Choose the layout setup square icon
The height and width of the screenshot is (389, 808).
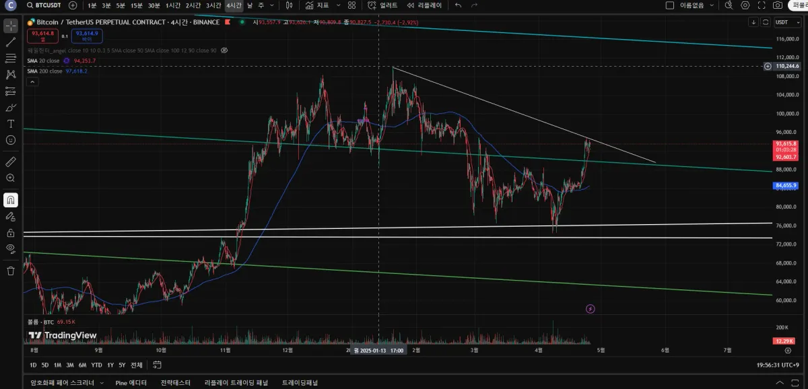(669, 5)
